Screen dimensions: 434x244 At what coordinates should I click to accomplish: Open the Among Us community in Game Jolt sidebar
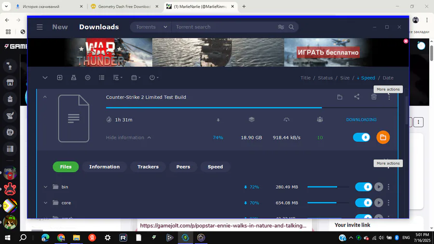pos(10,173)
